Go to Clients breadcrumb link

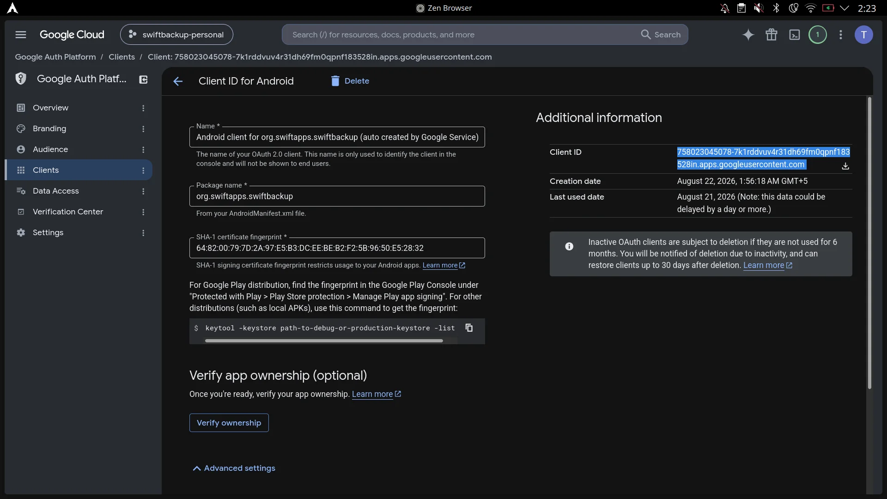coord(122,57)
